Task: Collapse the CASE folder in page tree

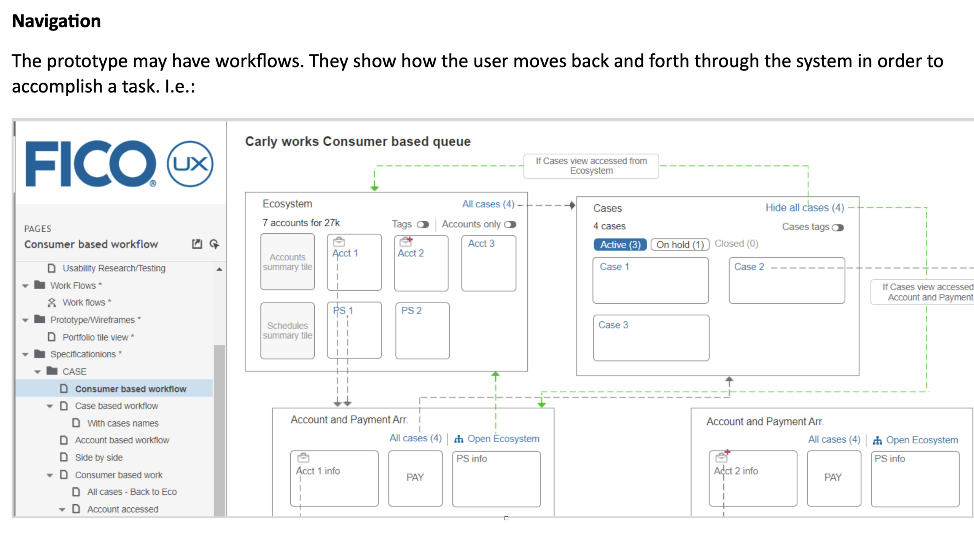Action: click(x=38, y=372)
